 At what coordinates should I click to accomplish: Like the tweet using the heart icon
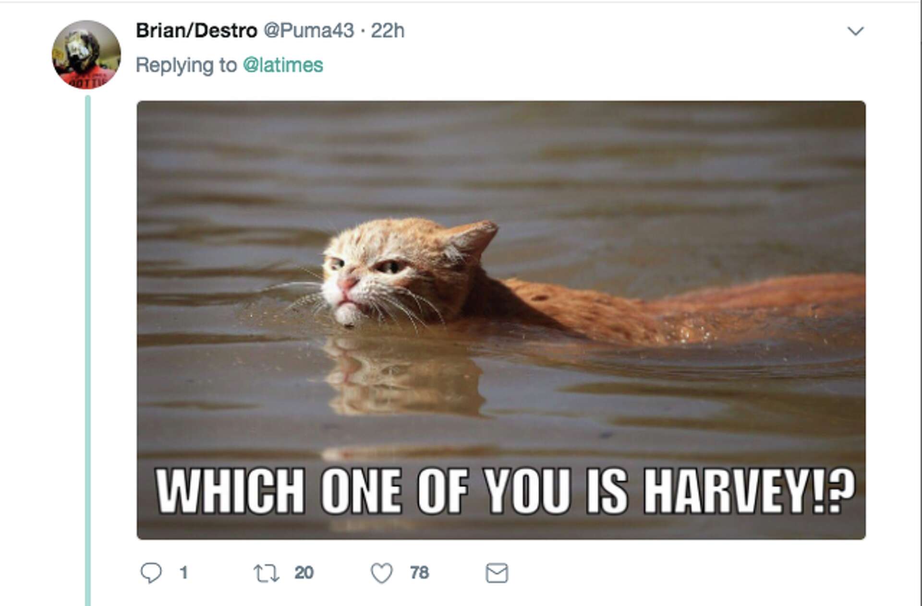[382, 572]
